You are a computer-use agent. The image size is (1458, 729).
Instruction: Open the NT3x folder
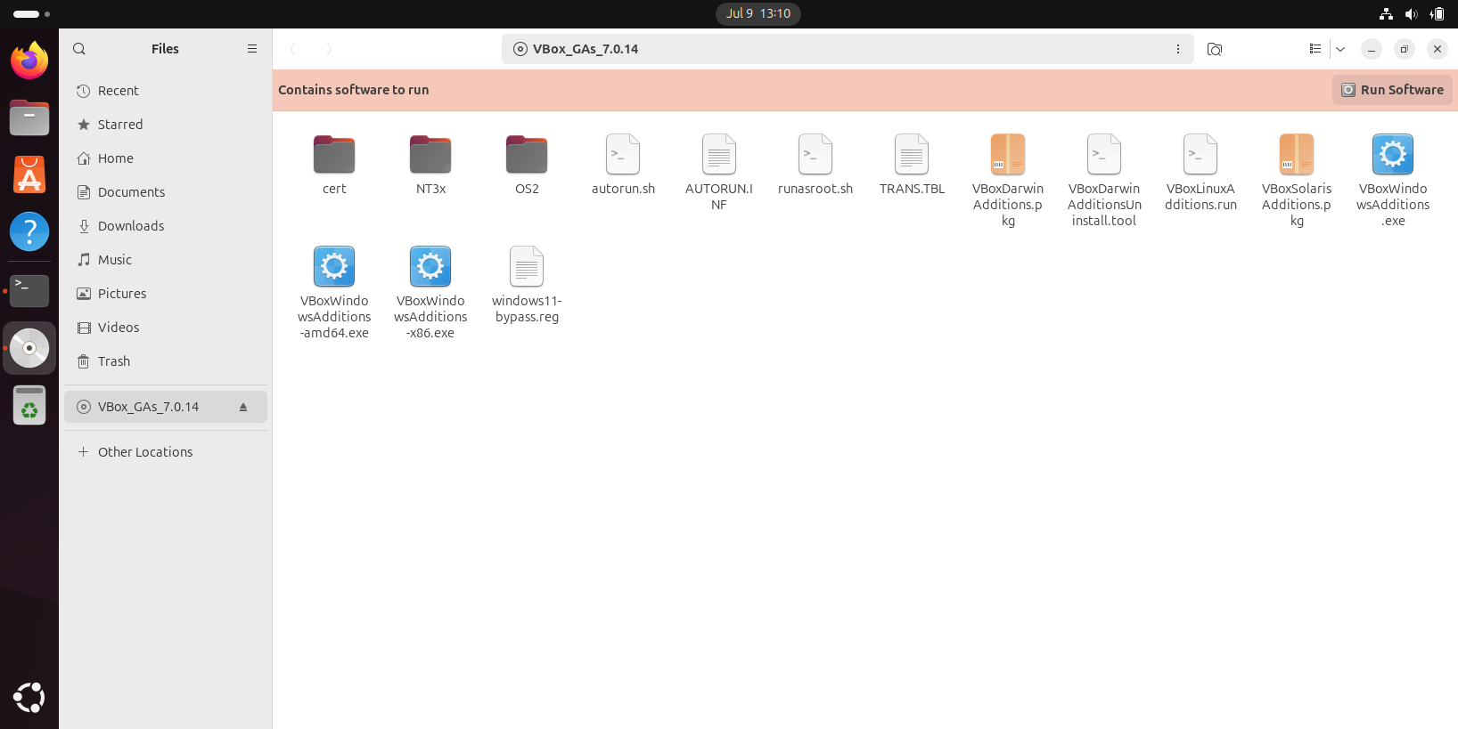430,165
